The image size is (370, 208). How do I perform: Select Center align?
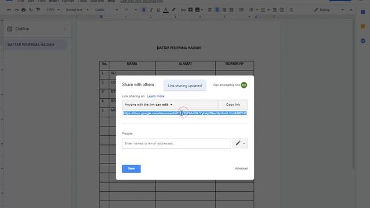217,10
